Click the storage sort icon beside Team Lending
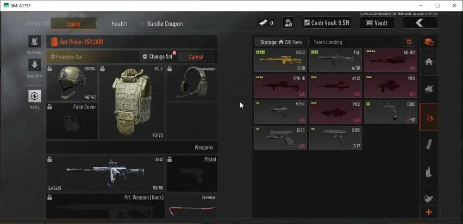The height and width of the screenshot is (224, 463). [409, 42]
